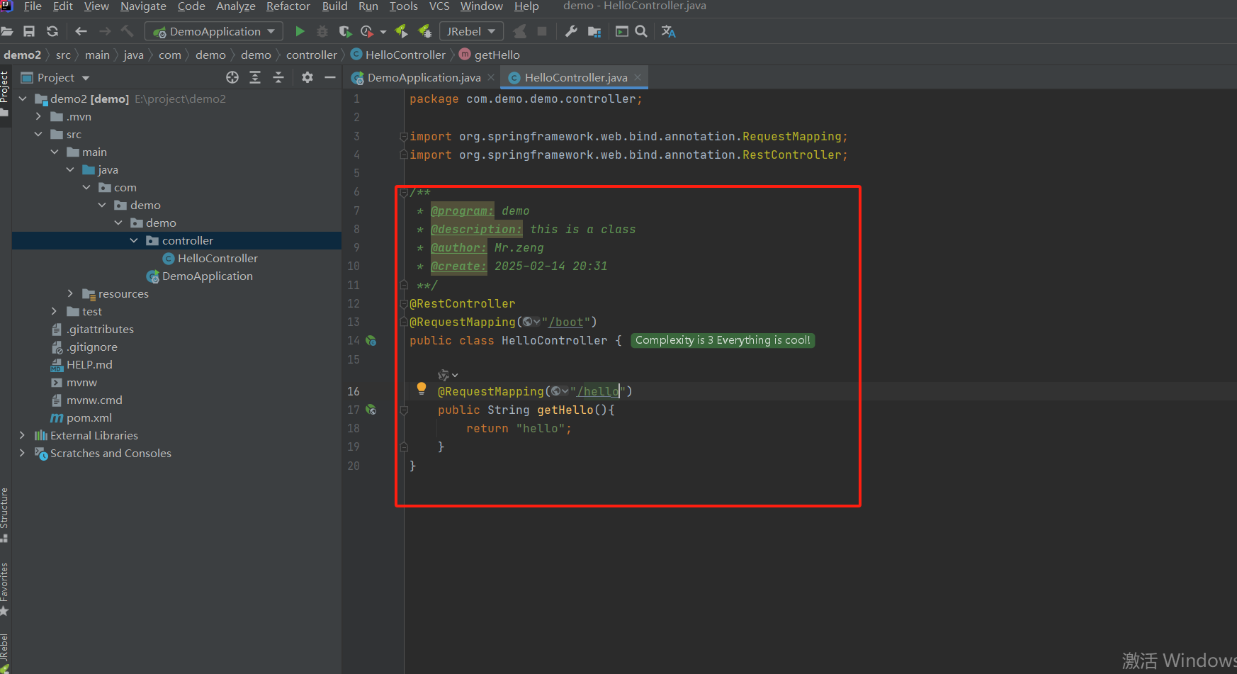This screenshot has height=674, width=1237.
Task: Open Project panel gear options
Action: (307, 77)
